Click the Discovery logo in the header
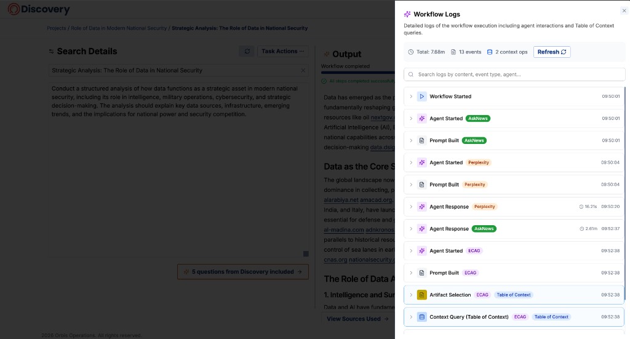 click(x=39, y=9)
